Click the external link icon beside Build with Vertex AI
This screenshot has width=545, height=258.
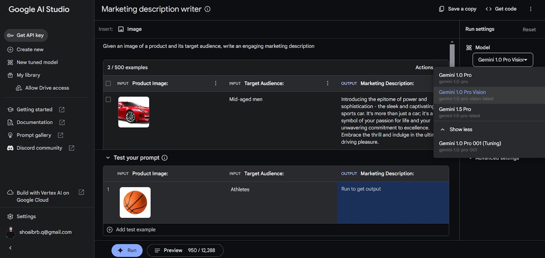[81, 192]
